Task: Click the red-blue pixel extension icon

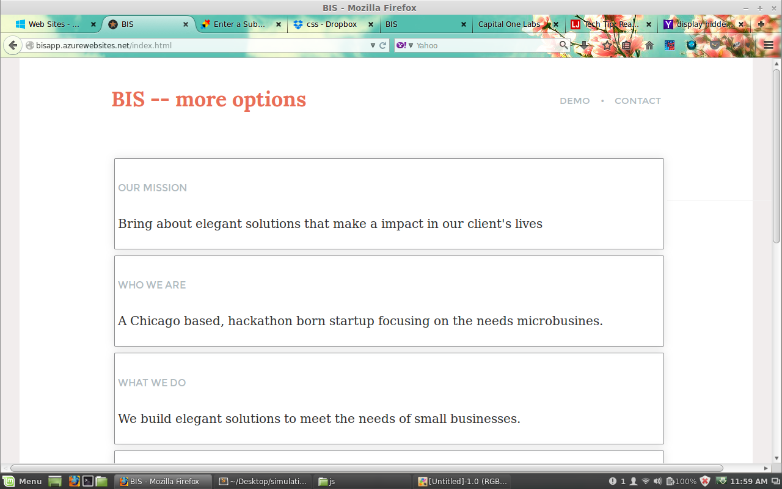Action: [670, 45]
